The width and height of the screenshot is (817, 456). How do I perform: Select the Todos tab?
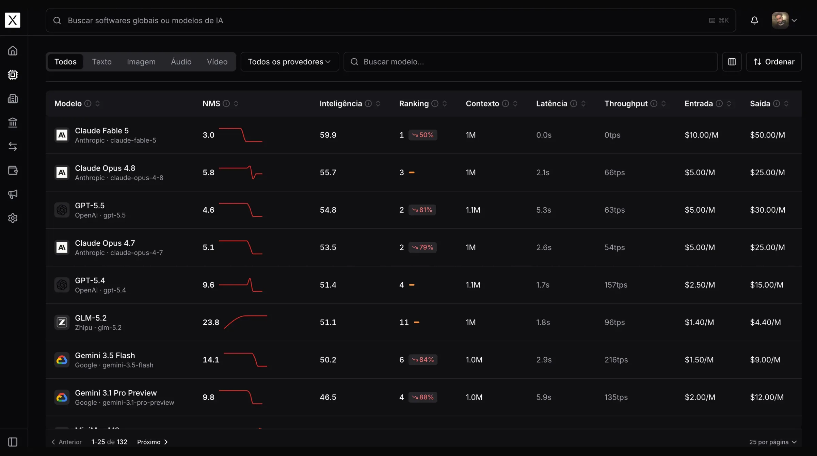65,62
